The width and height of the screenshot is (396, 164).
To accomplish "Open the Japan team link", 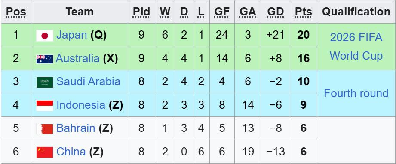I will click(x=71, y=35).
